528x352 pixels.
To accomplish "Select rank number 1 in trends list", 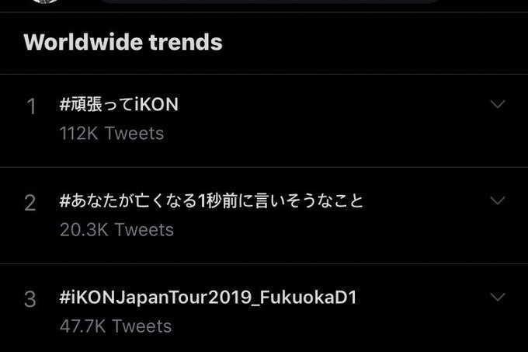I will 32,107.
